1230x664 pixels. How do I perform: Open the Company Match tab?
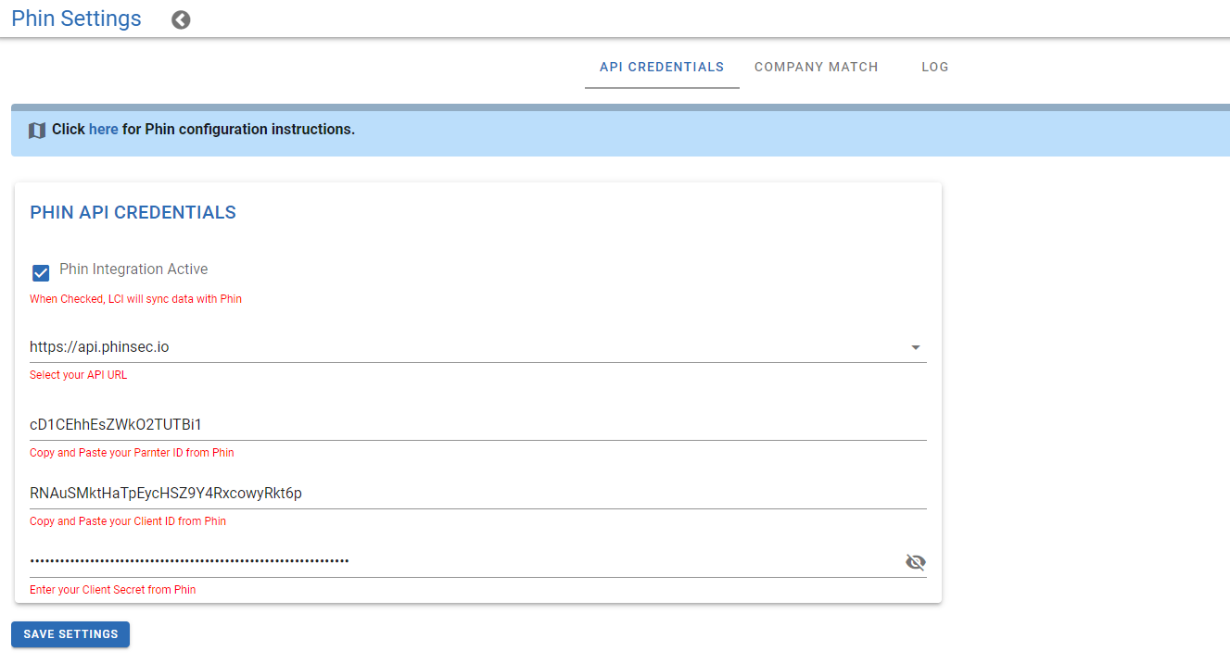817,67
